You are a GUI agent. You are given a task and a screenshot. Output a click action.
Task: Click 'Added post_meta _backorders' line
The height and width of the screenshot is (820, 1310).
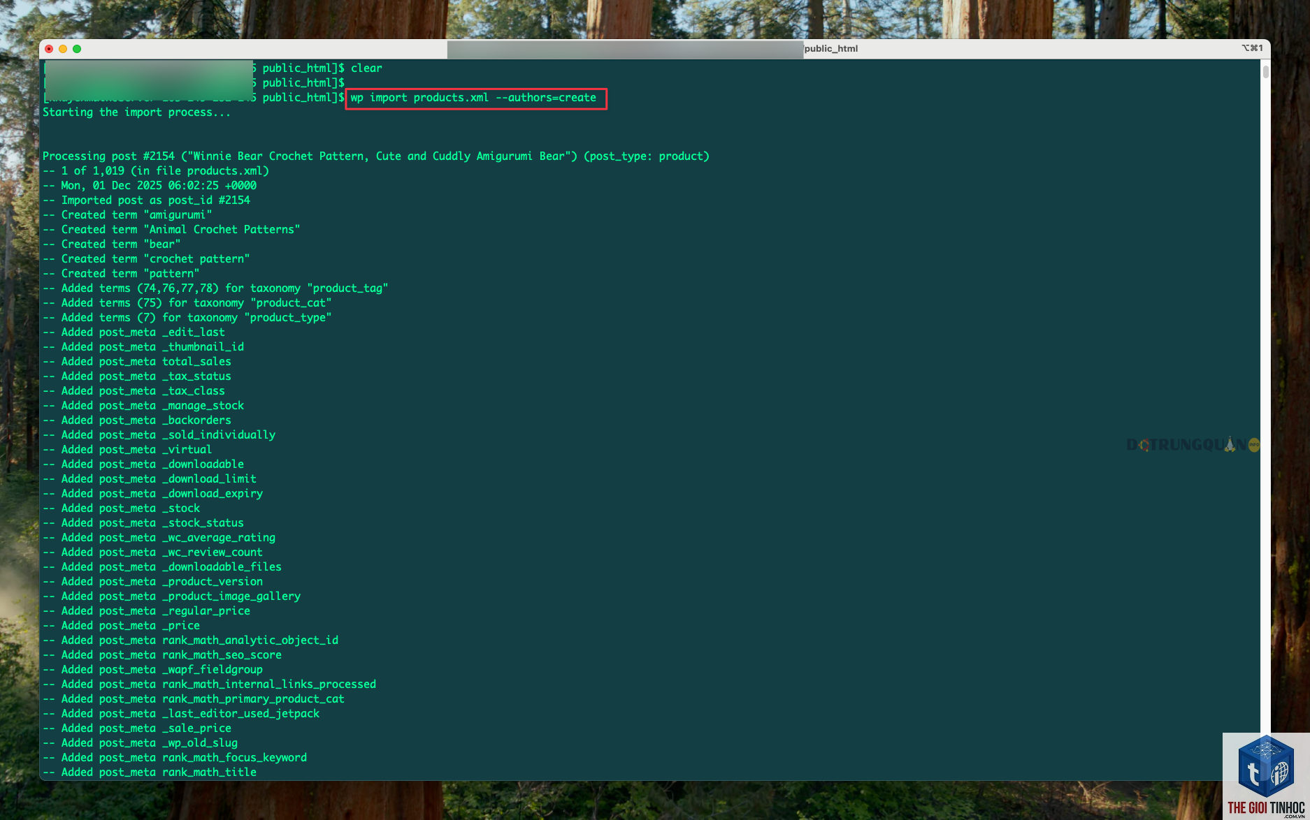tap(137, 420)
